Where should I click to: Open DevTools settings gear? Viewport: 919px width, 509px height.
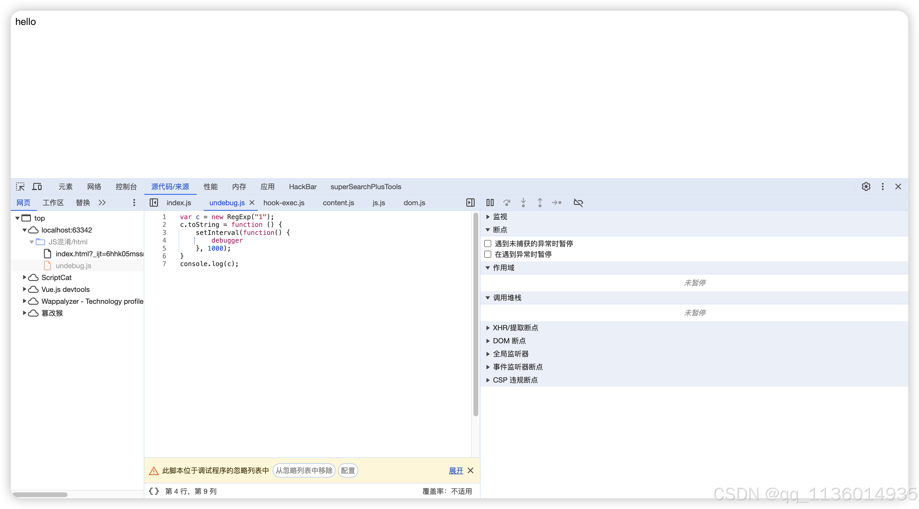coord(866,186)
